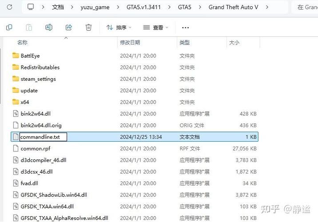
Task: Sort by 修改日期 column header
Action: (130, 42)
